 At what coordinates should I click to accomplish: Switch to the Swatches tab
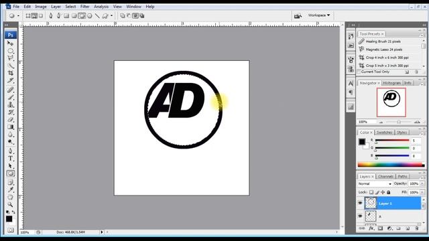point(384,133)
